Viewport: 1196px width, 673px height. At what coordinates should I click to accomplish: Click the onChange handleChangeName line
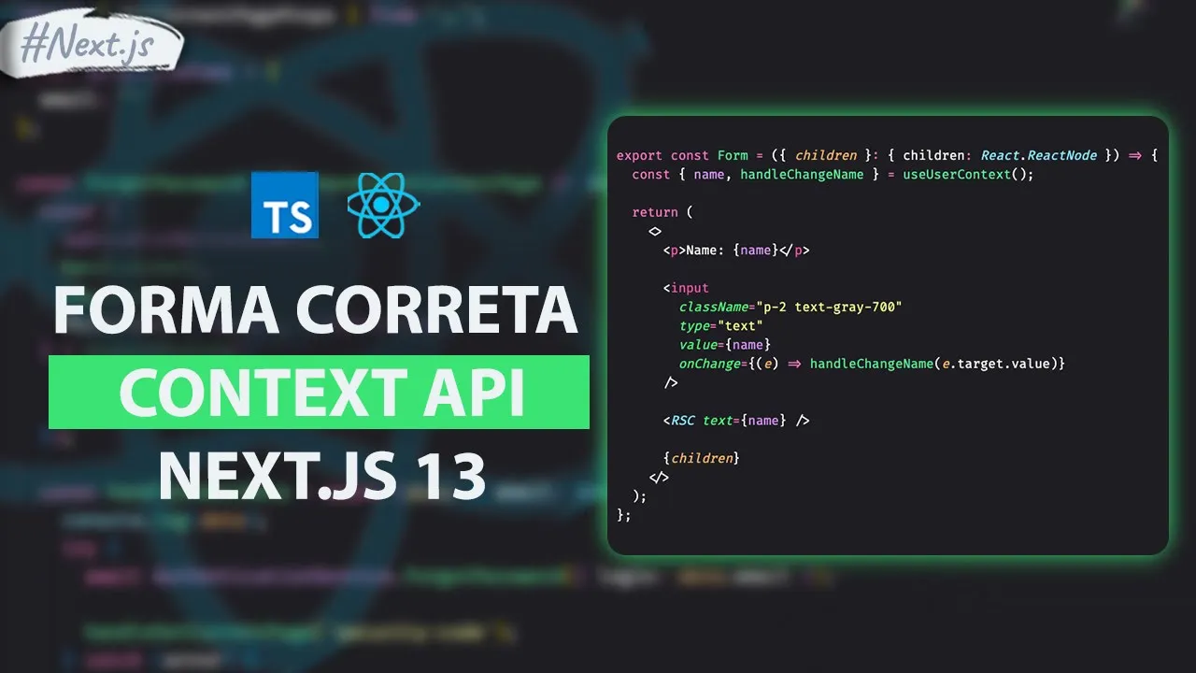pyautogui.click(x=872, y=363)
